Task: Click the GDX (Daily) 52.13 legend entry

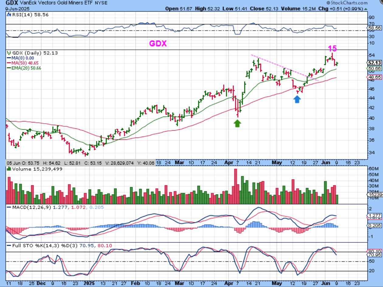Action: pyautogui.click(x=34, y=53)
